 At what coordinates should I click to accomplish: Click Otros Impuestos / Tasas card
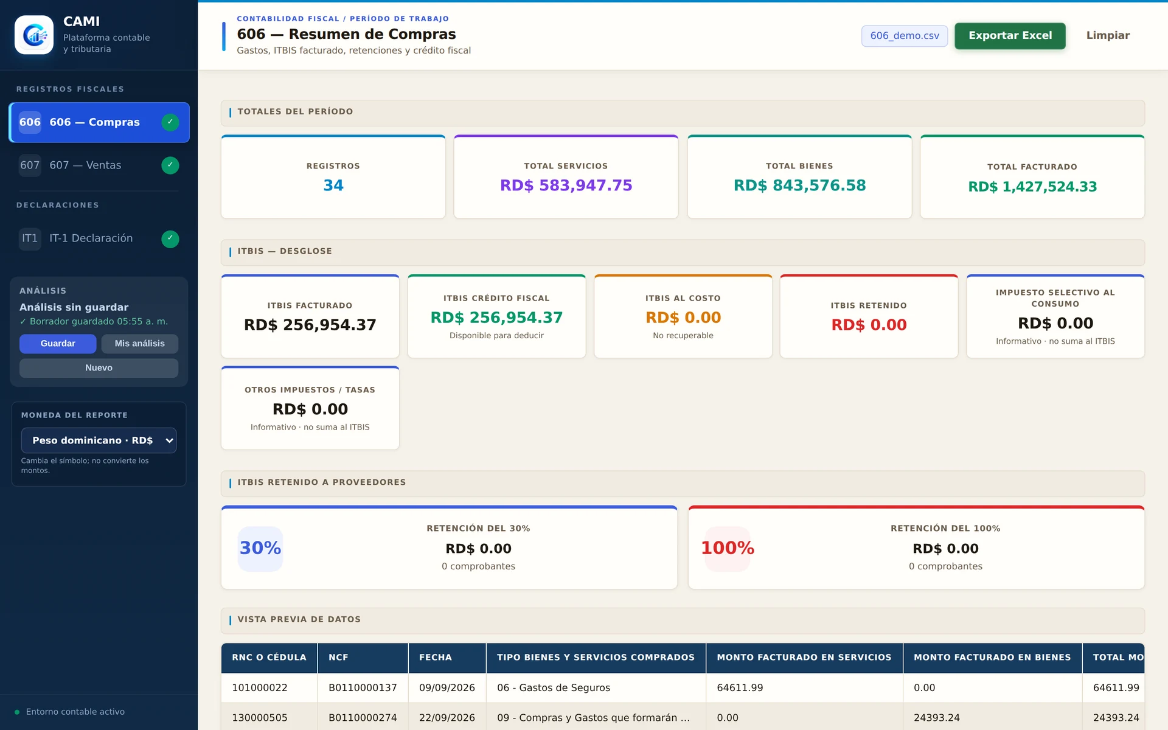[310, 408]
